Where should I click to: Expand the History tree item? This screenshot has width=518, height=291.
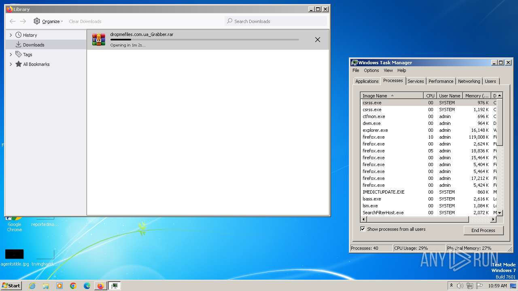pyautogui.click(x=11, y=35)
